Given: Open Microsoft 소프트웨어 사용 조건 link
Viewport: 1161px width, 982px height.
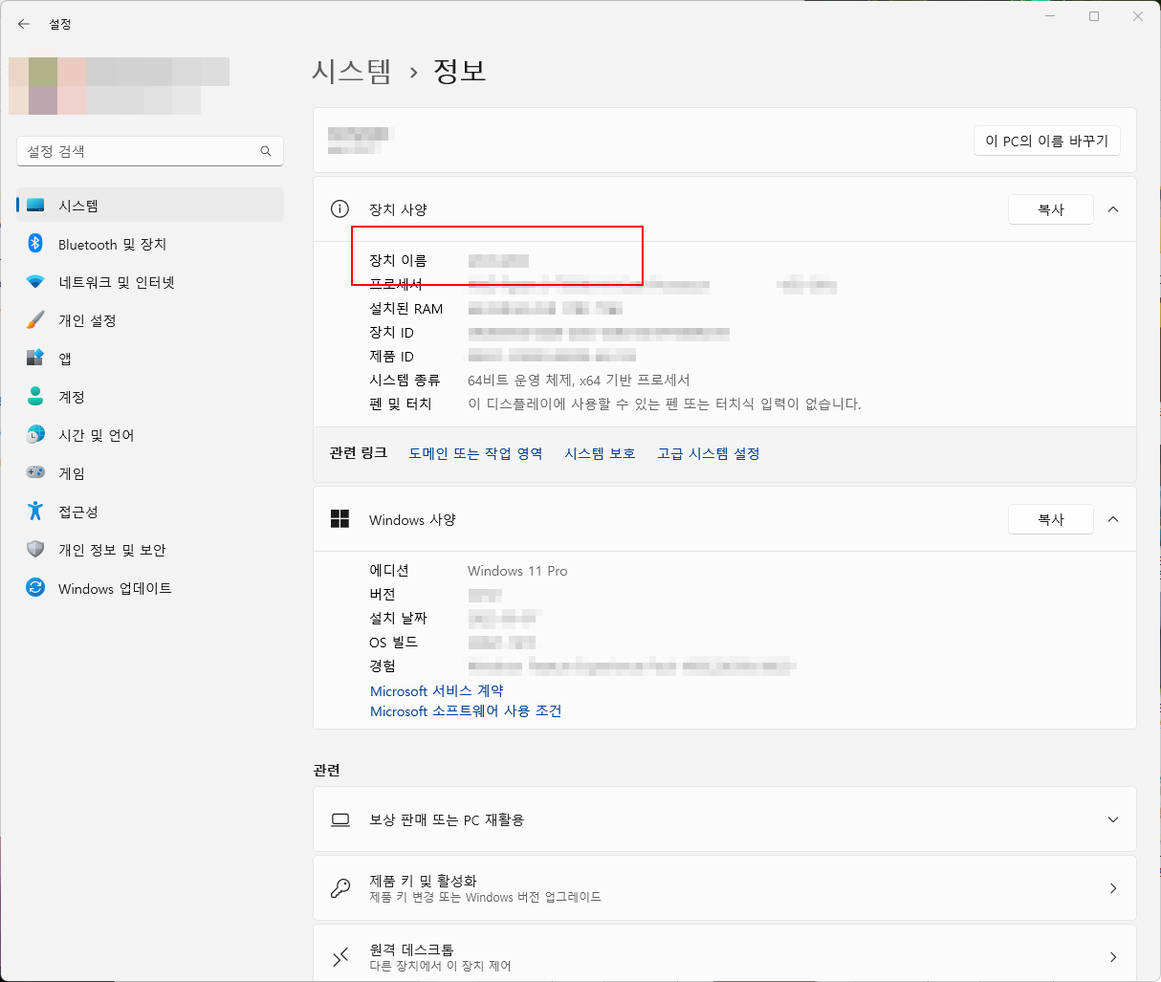Looking at the screenshot, I should (466, 710).
